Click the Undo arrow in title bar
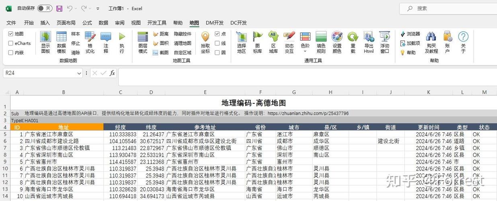This screenshot has width=497, height=201. [x=70, y=8]
